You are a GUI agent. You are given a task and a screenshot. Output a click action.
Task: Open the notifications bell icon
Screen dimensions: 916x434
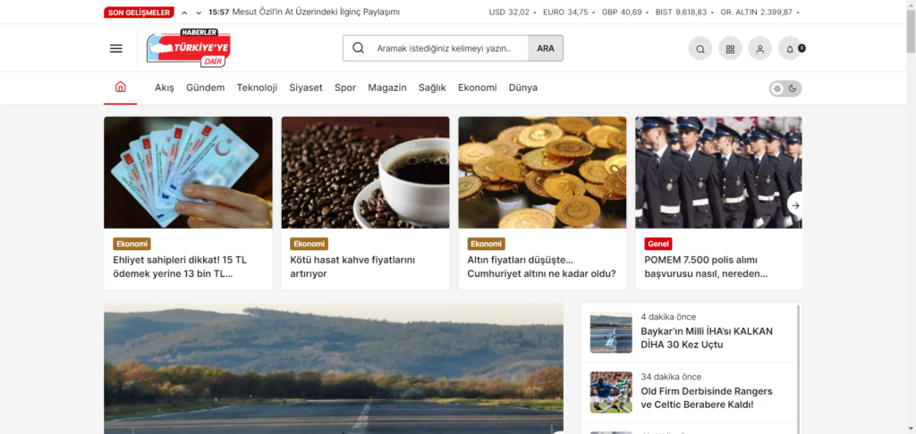(x=790, y=48)
